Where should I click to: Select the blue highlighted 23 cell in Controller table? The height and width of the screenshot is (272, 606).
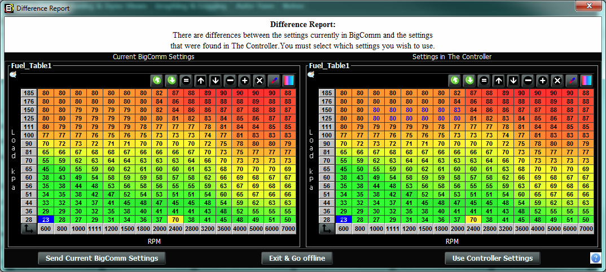pyautogui.click(x=344, y=220)
